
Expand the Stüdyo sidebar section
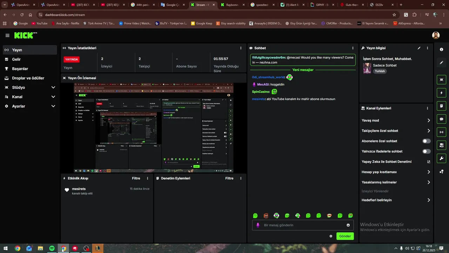[x=53, y=87]
